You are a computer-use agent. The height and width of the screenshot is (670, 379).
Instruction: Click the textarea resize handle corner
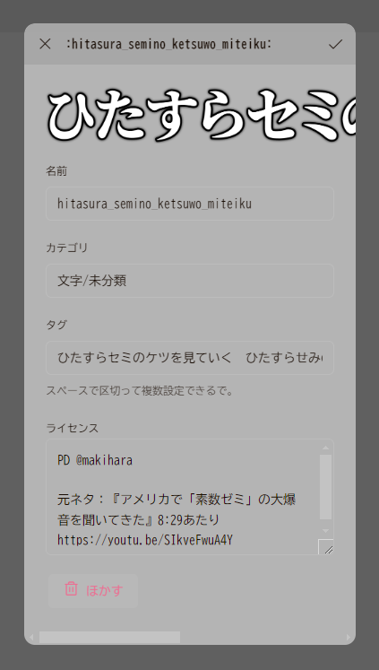(x=326, y=546)
